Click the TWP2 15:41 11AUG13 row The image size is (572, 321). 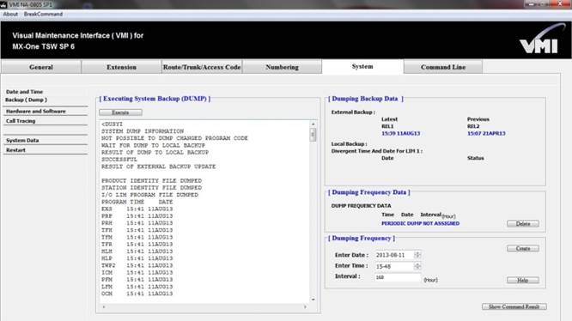[x=137, y=265]
